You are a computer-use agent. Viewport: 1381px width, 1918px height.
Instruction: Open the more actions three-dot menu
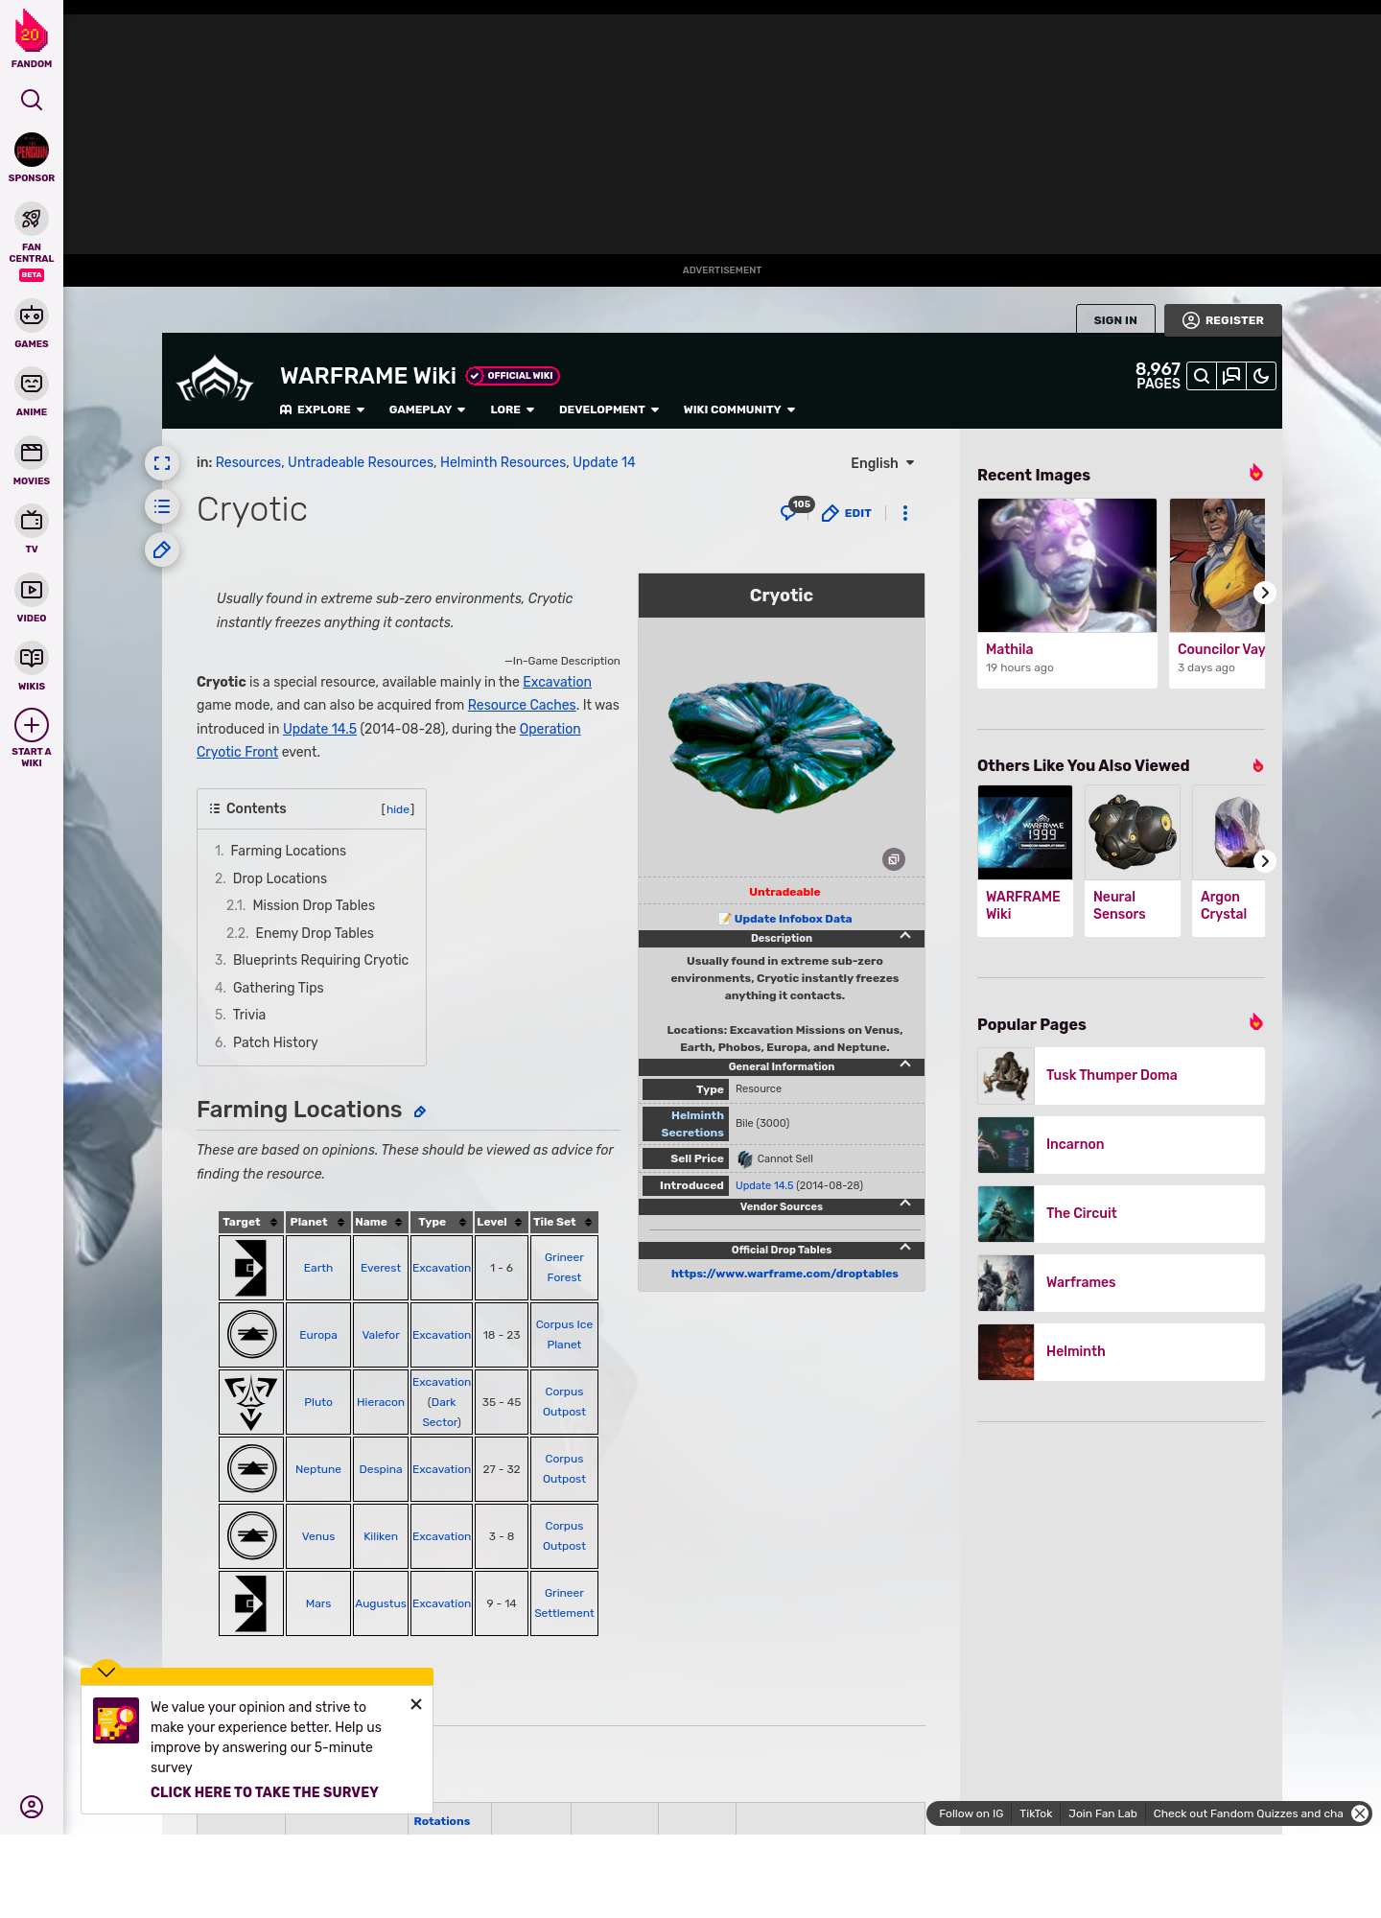(905, 513)
